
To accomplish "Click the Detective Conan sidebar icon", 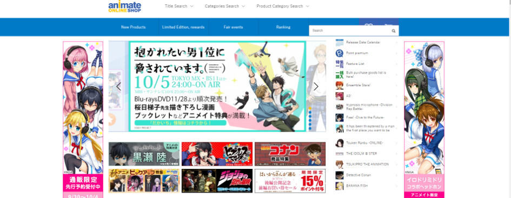I will click(x=340, y=175).
